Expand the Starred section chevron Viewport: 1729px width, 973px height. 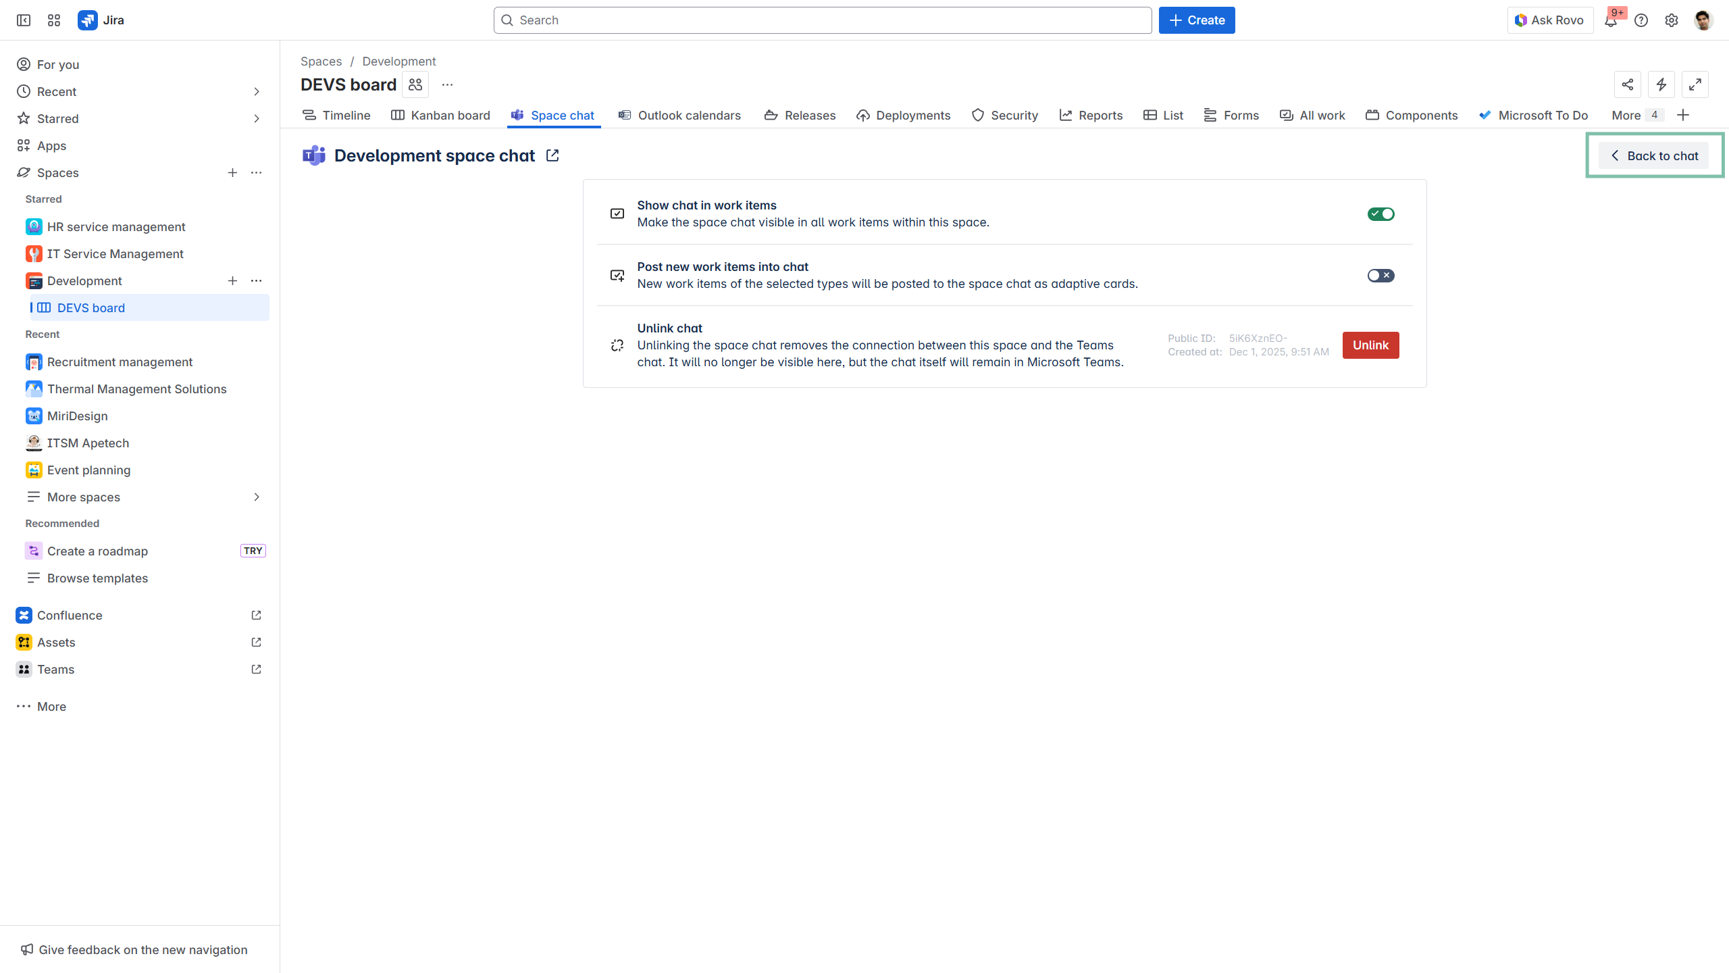[257, 118]
